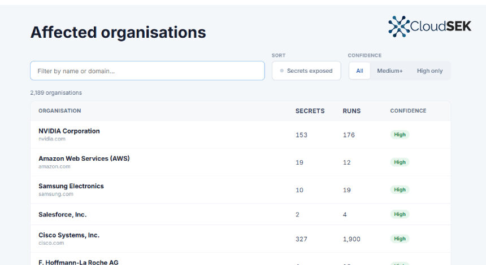Open the NVIDIA Corporation row

(x=241, y=135)
